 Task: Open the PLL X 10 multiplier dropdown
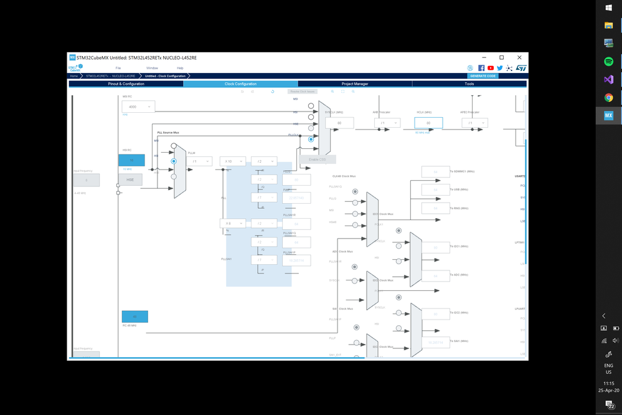233,161
